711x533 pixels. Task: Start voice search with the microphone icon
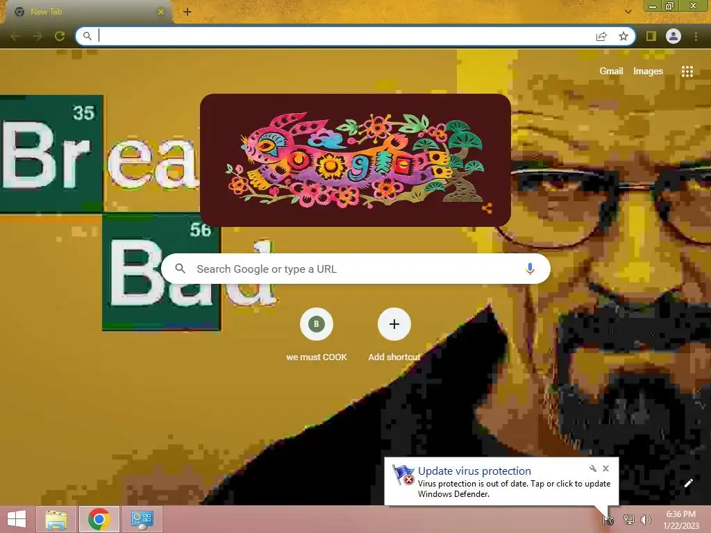point(530,269)
